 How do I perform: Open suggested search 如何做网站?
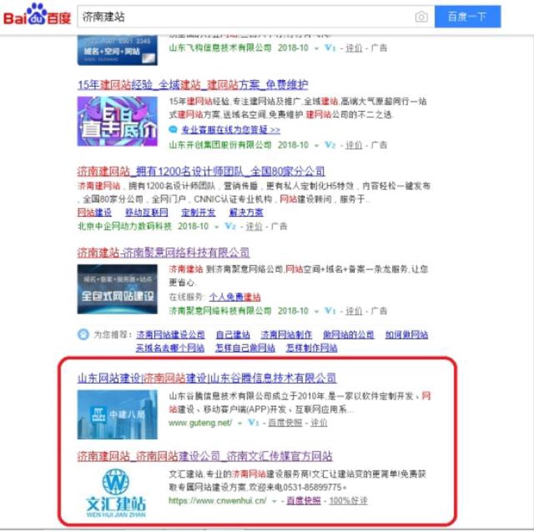pos(407,335)
